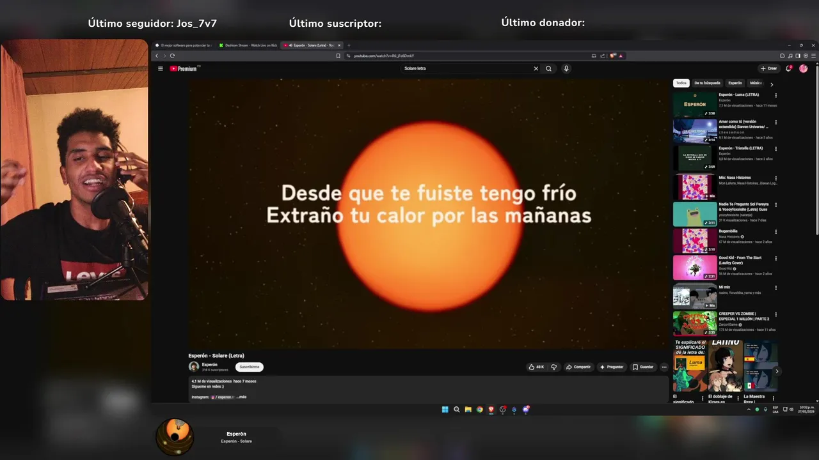Start voice search with microphone icon

[566, 68]
